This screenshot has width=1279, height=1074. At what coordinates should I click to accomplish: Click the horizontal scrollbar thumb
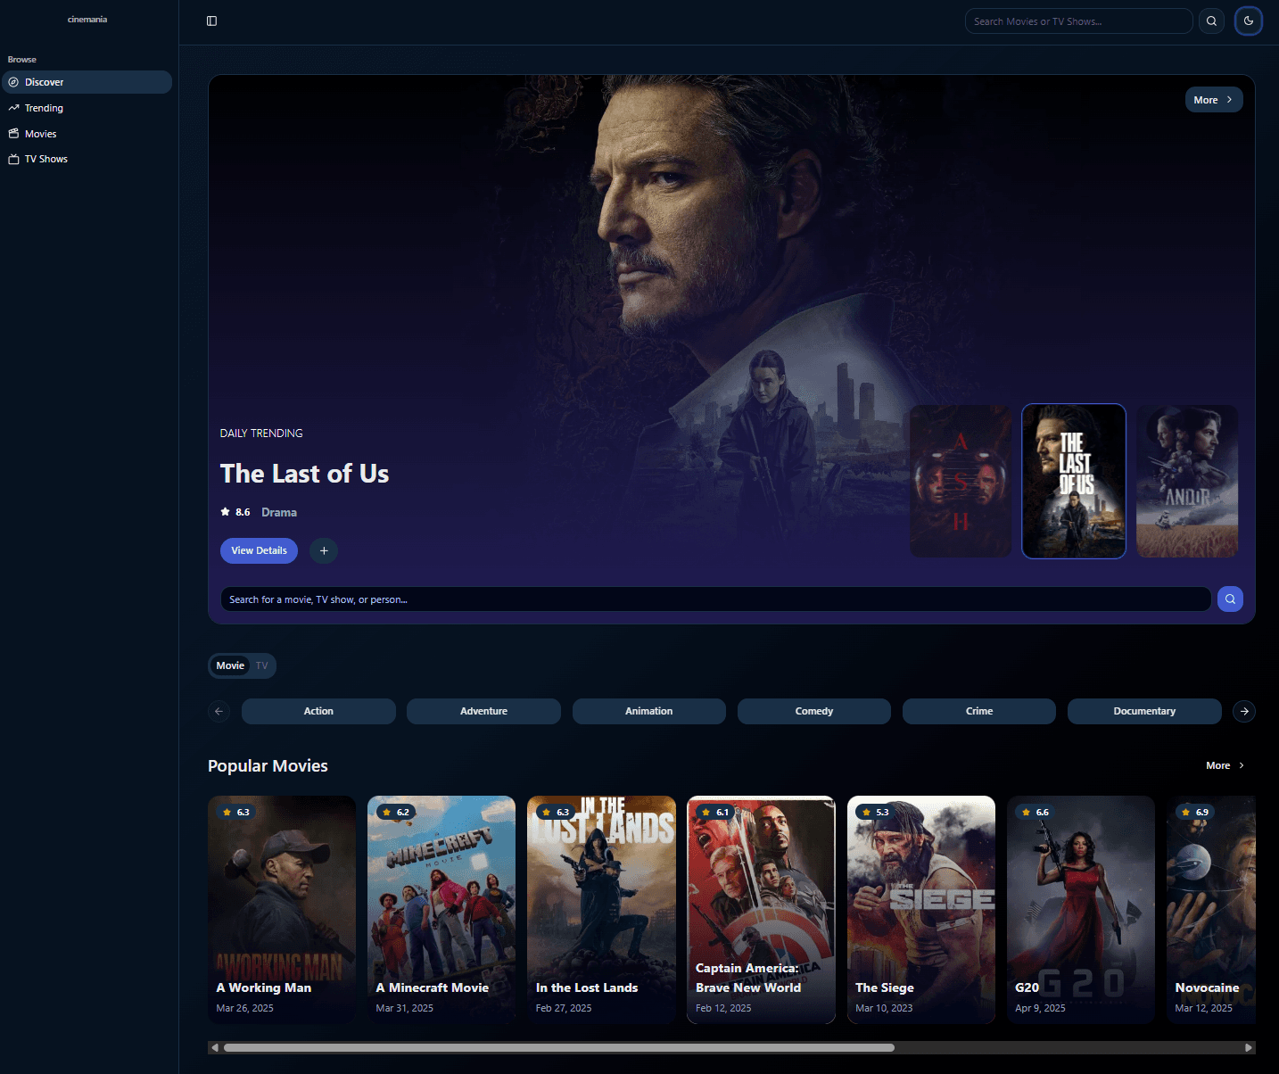pos(558,1047)
